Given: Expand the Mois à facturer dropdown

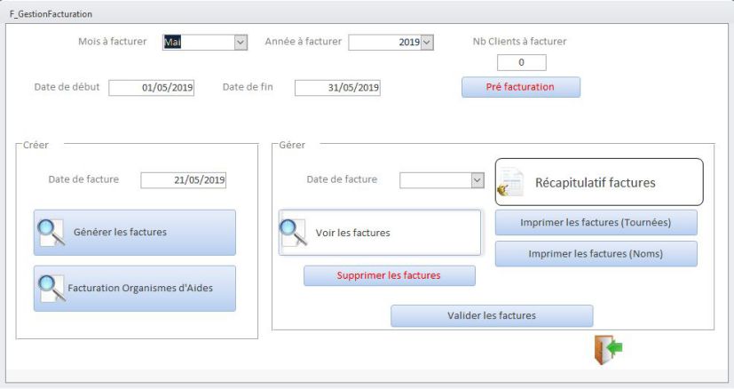Looking at the screenshot, I should coord(240,42).
